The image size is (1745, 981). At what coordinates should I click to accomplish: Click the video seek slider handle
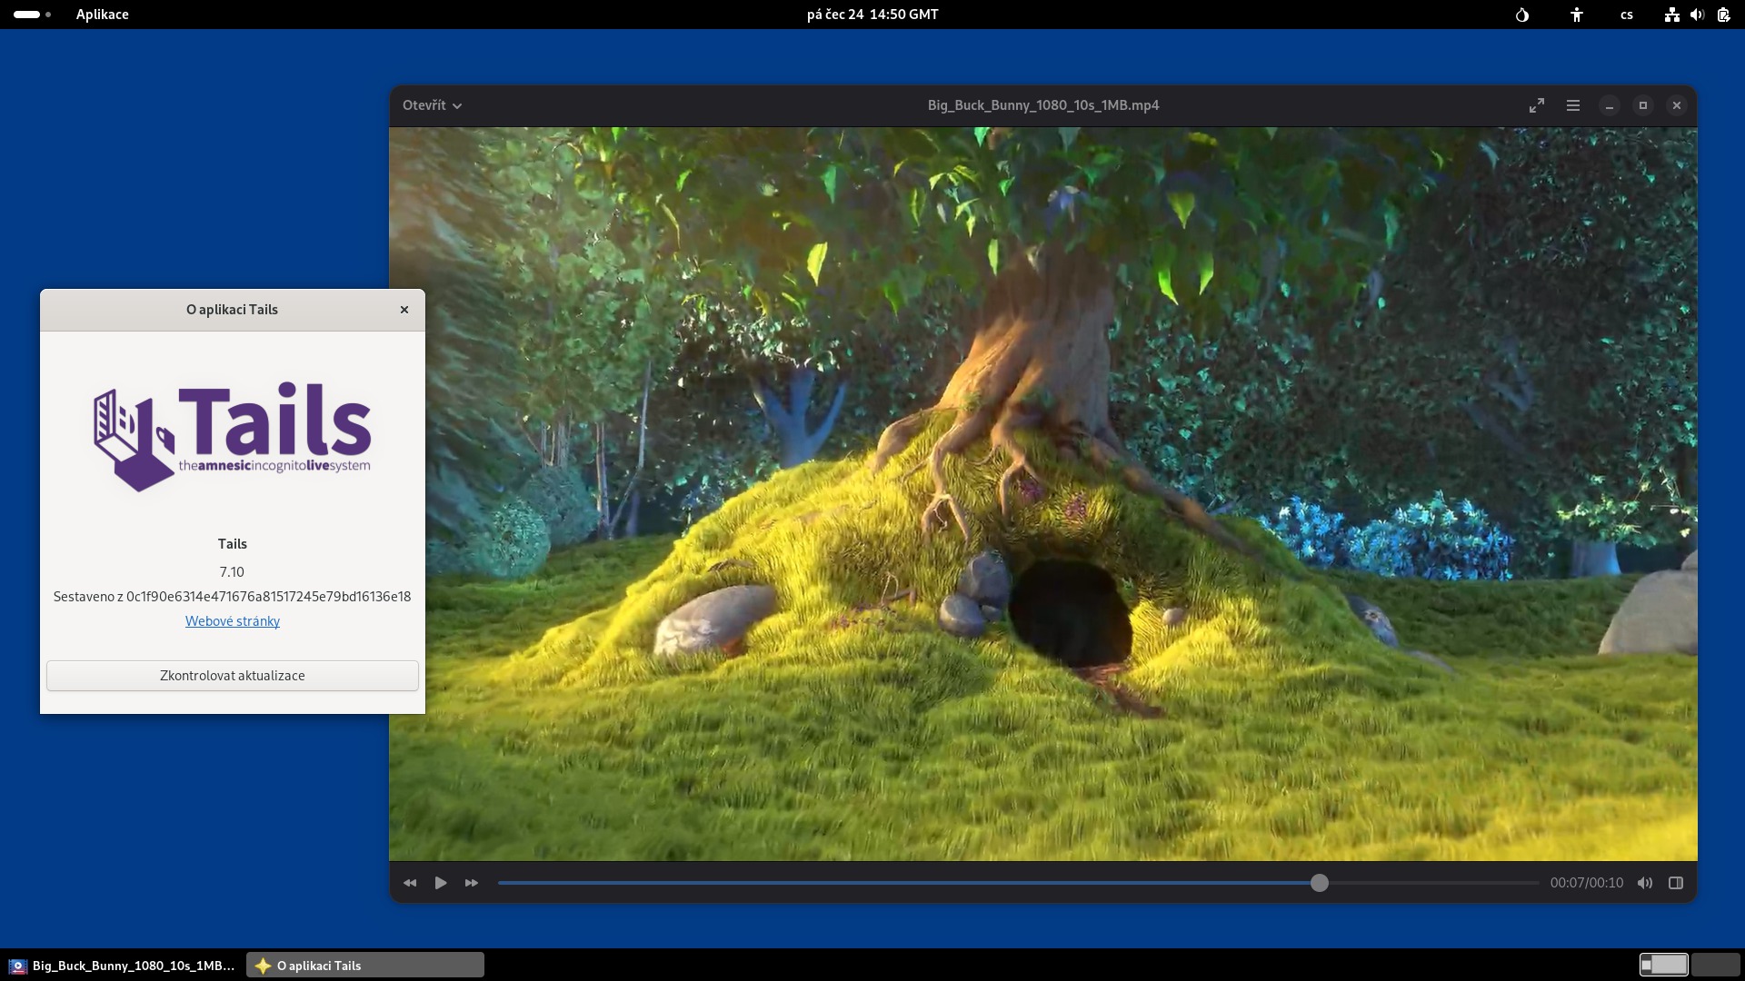(x=1320, y=883)
